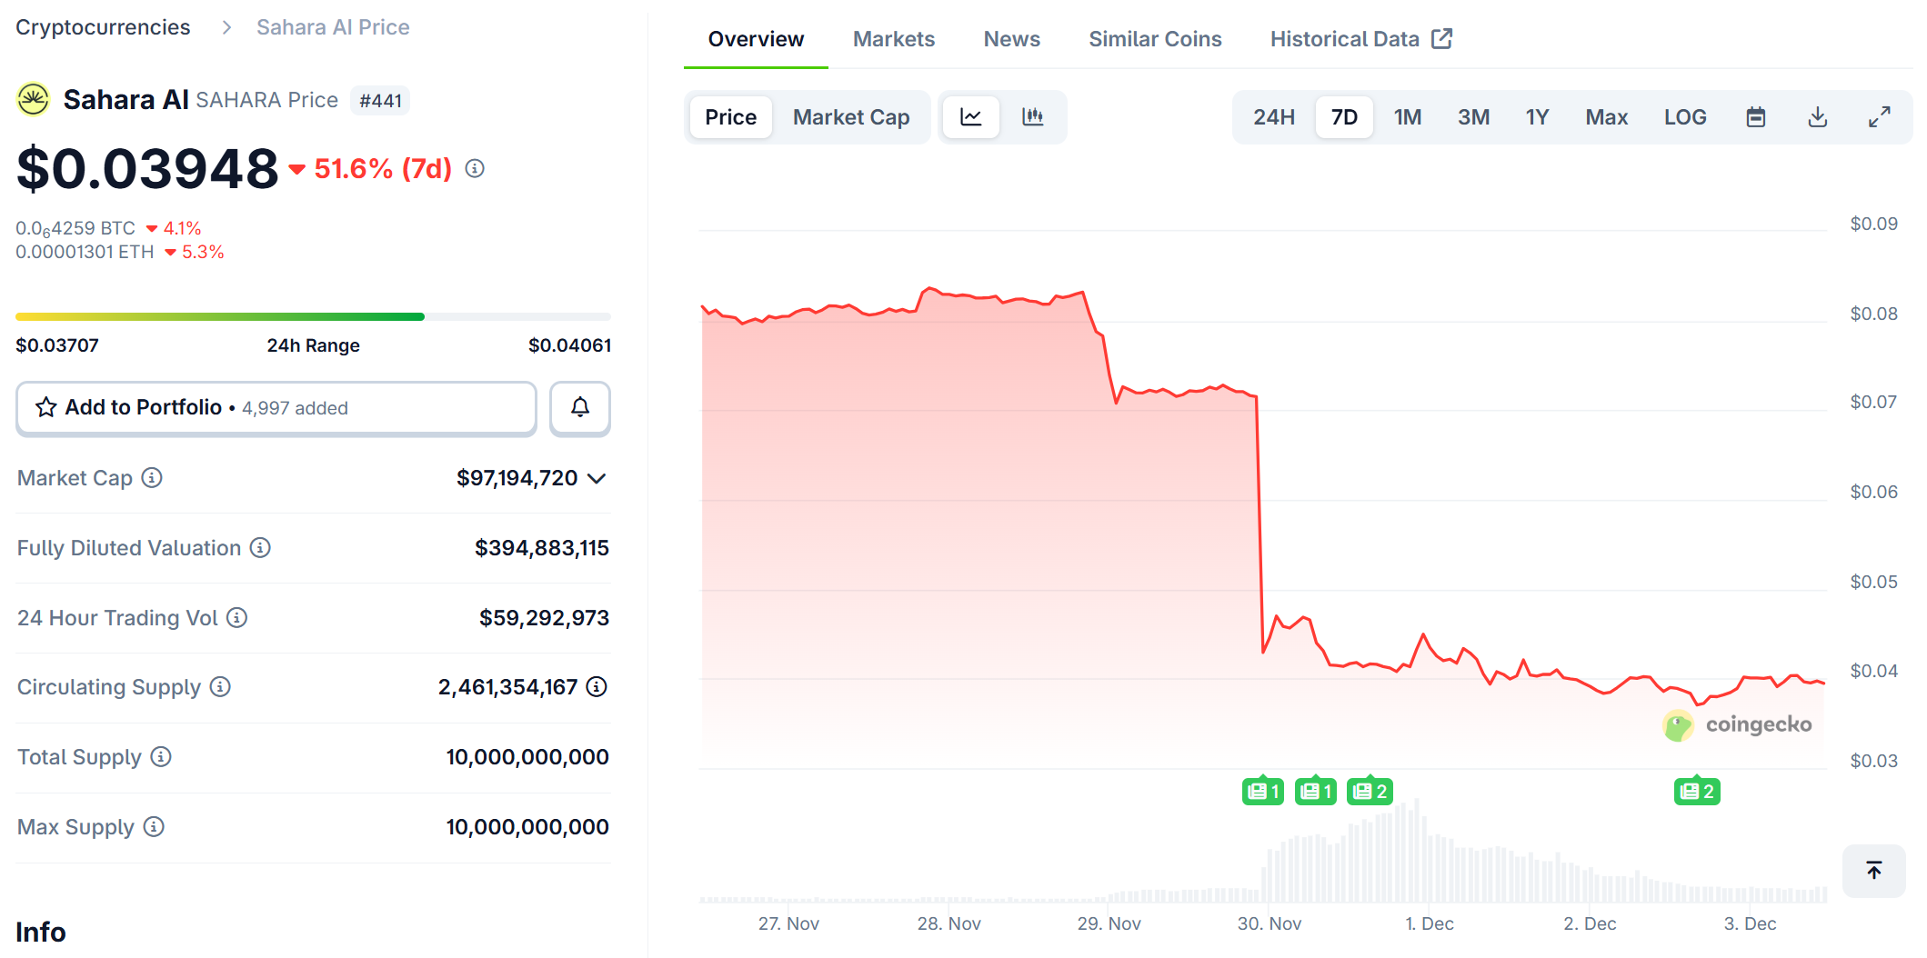This screenshot has height=958, width=1927.
Task: Click the scroll-to-top arrow button
Action: [1872, 870]
